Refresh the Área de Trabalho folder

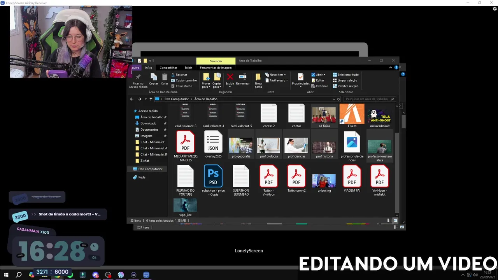[338, 99]
